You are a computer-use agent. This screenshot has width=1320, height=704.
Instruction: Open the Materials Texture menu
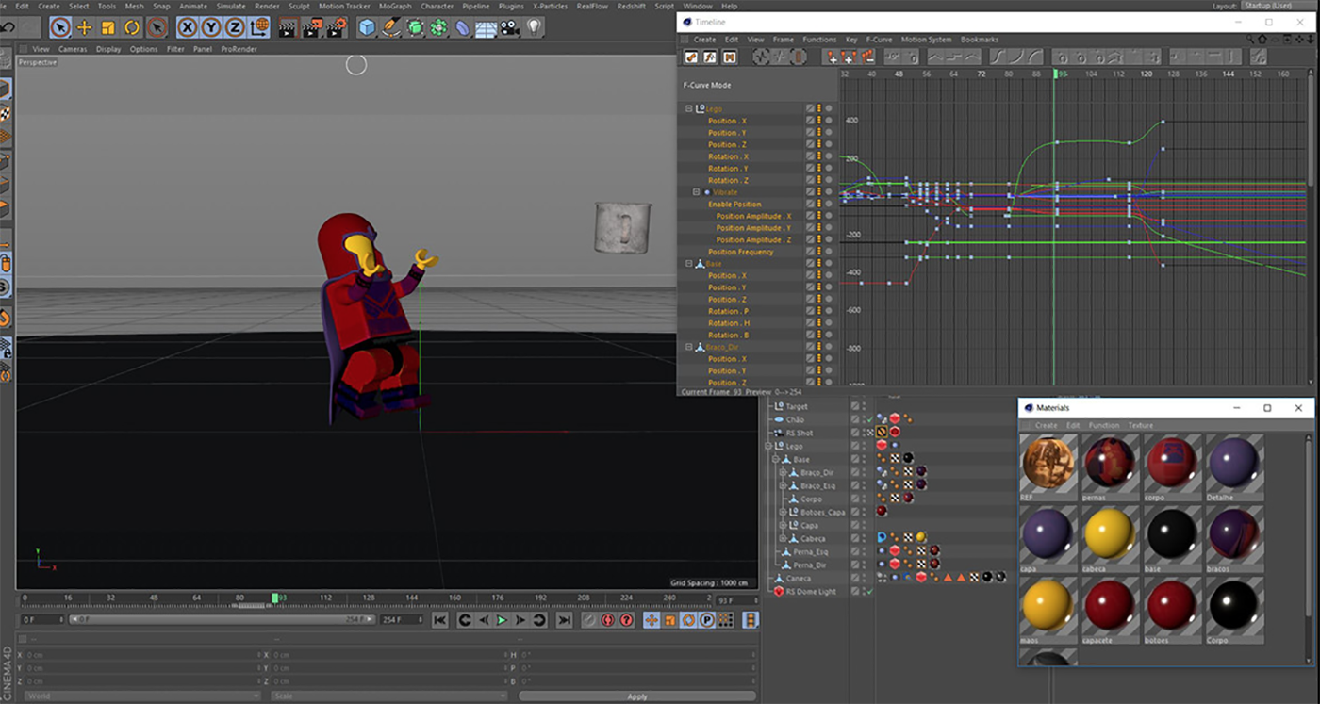tap(1141, 425)
